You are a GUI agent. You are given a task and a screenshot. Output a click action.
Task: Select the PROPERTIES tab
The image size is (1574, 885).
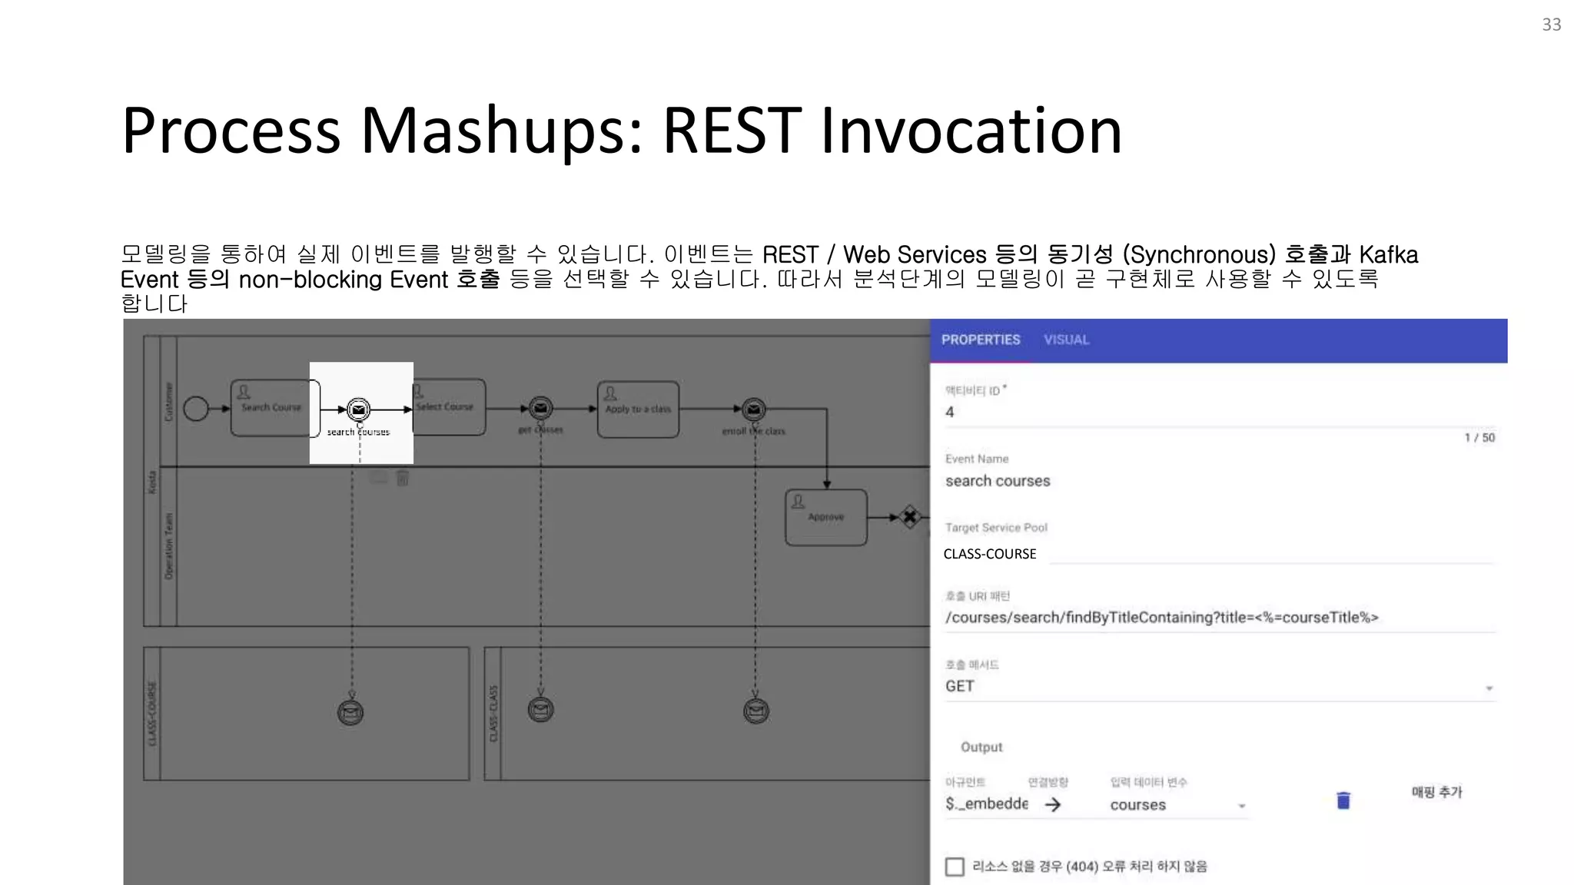coord(981,340)
